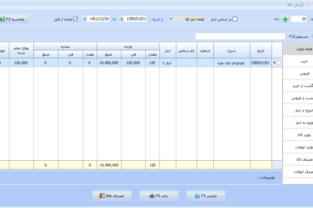This screenshot has width=313, height=208.
Task: Click the product code field showing 20
Action: tap(298, 19)
